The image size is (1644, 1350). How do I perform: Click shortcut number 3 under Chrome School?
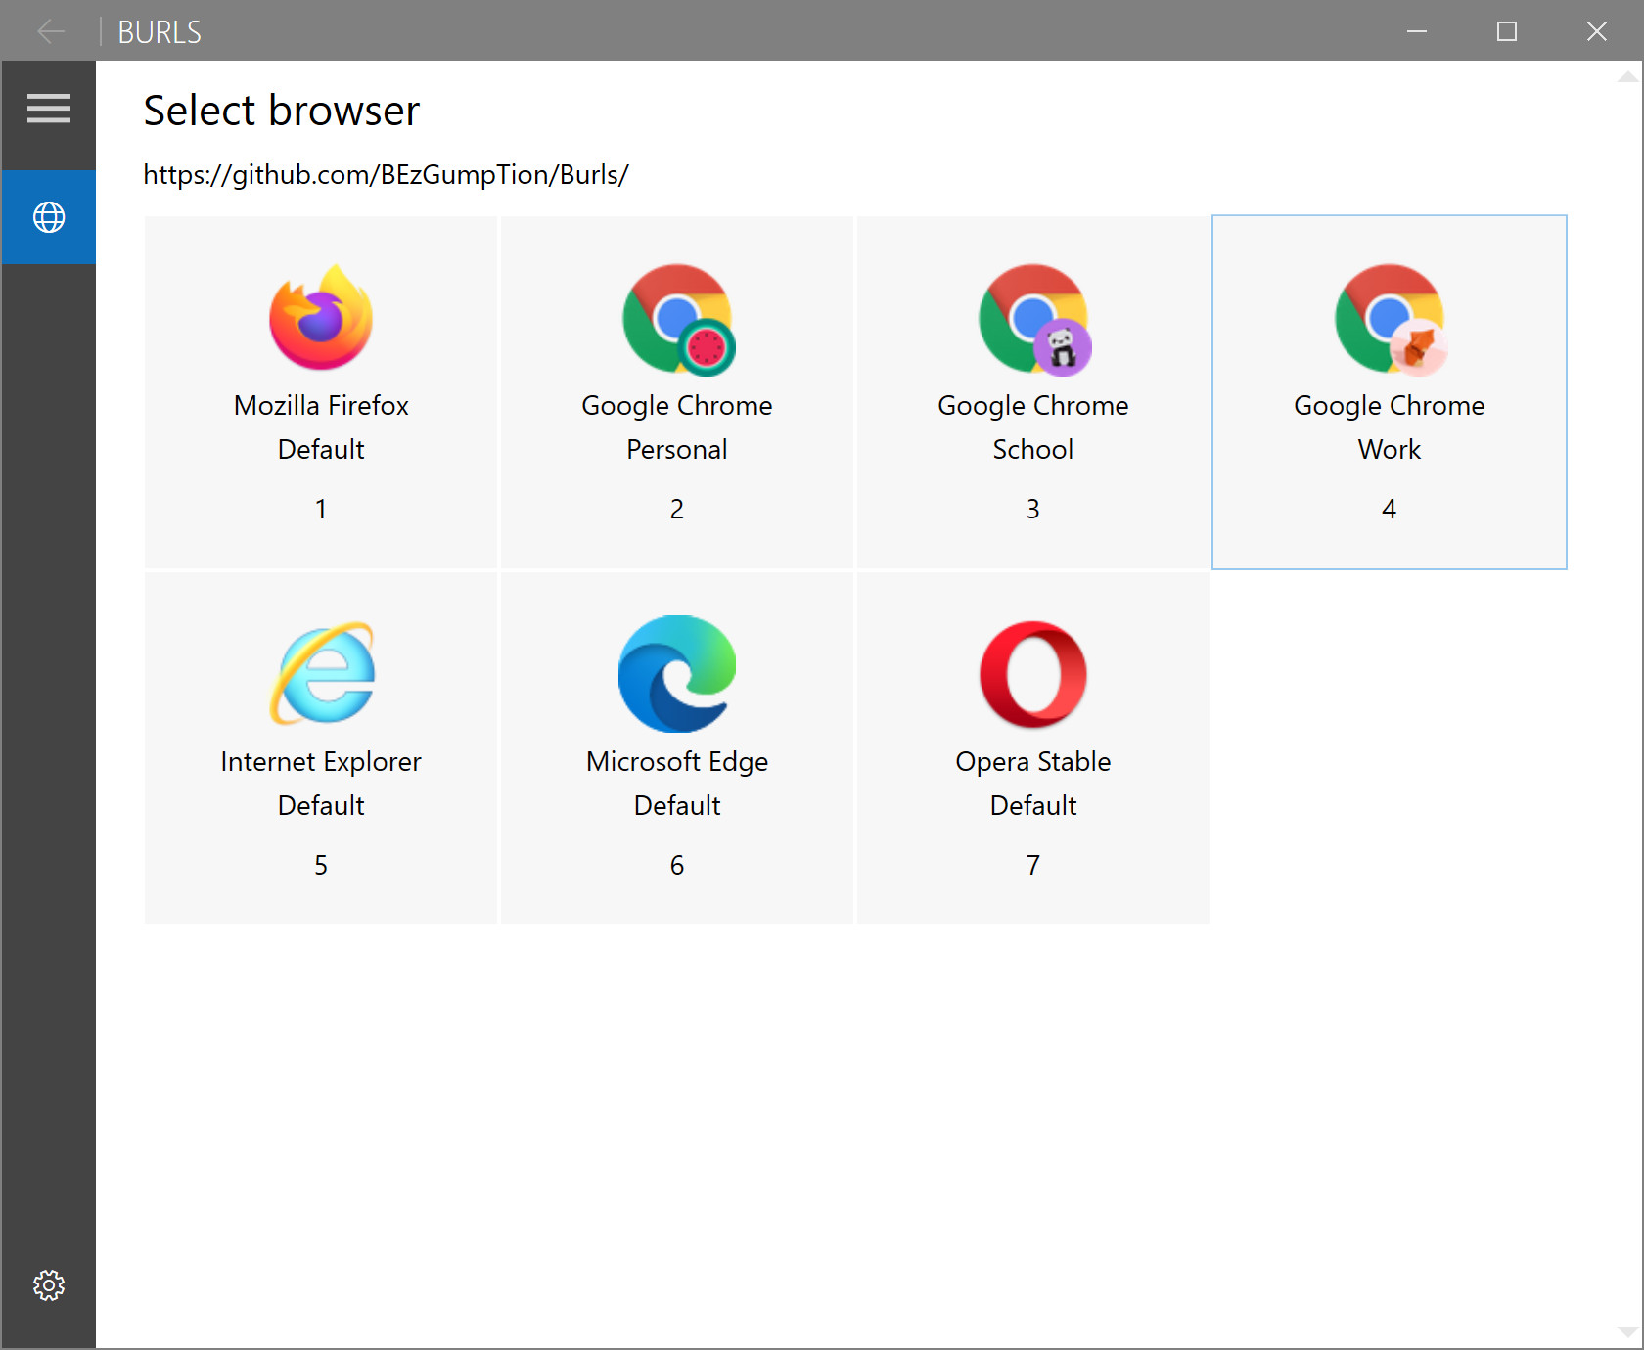pos(1033,509)
